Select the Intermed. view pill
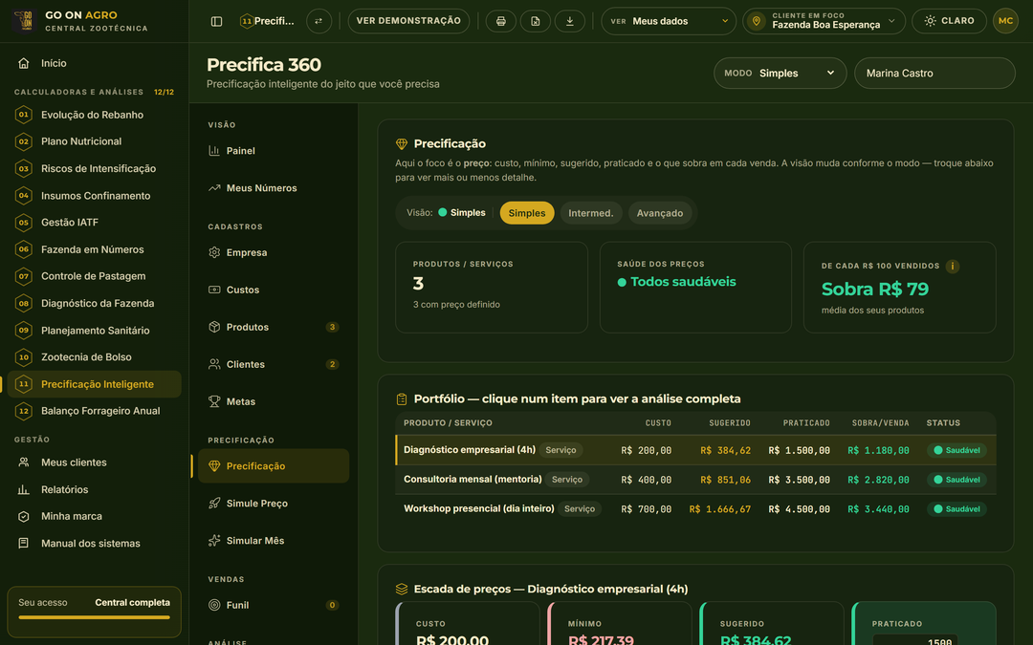The width and height of the screenshot is (1033, 645). click(x=590, y=213)
